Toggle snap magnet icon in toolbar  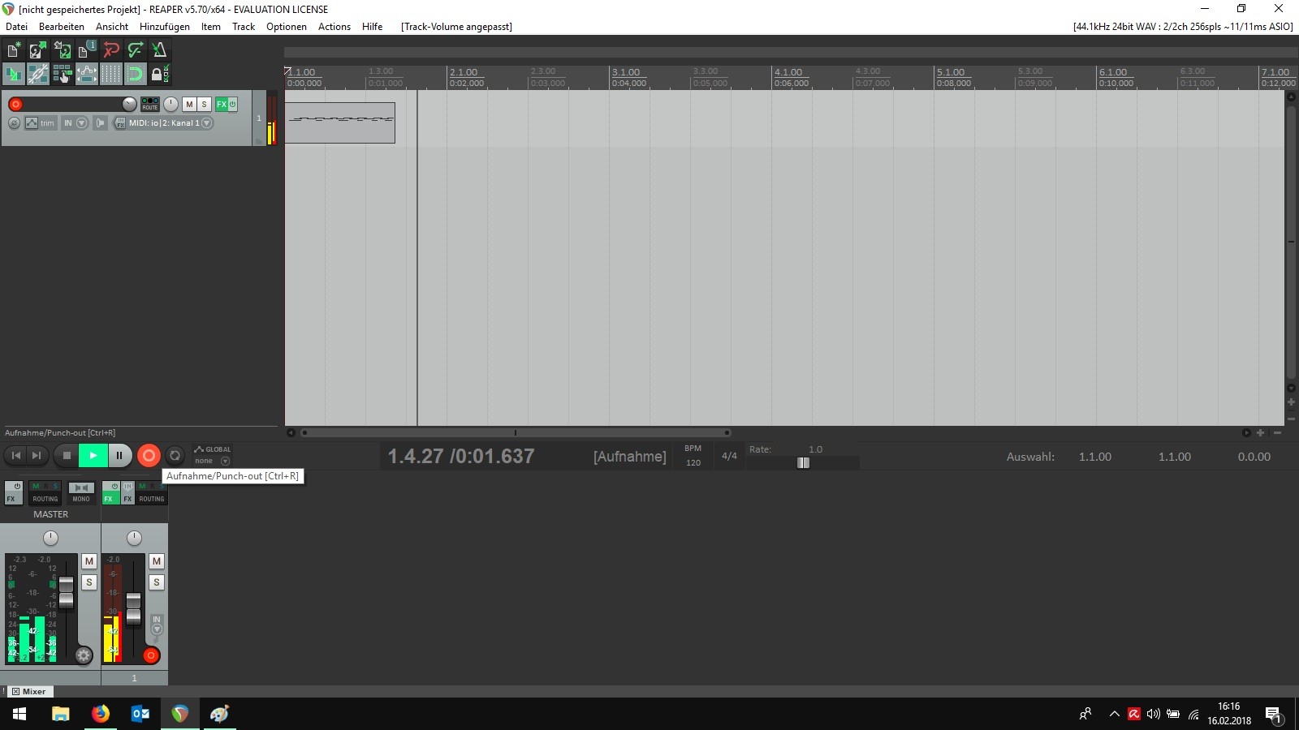135,75
